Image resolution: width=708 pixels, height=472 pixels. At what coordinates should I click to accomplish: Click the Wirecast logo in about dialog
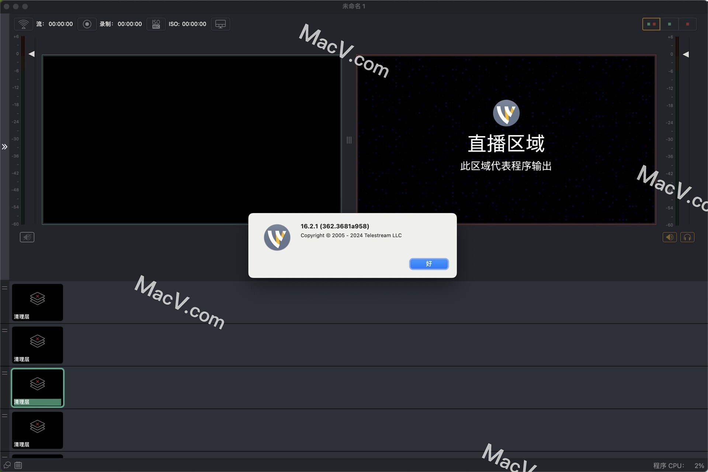[x=277, y=237]
